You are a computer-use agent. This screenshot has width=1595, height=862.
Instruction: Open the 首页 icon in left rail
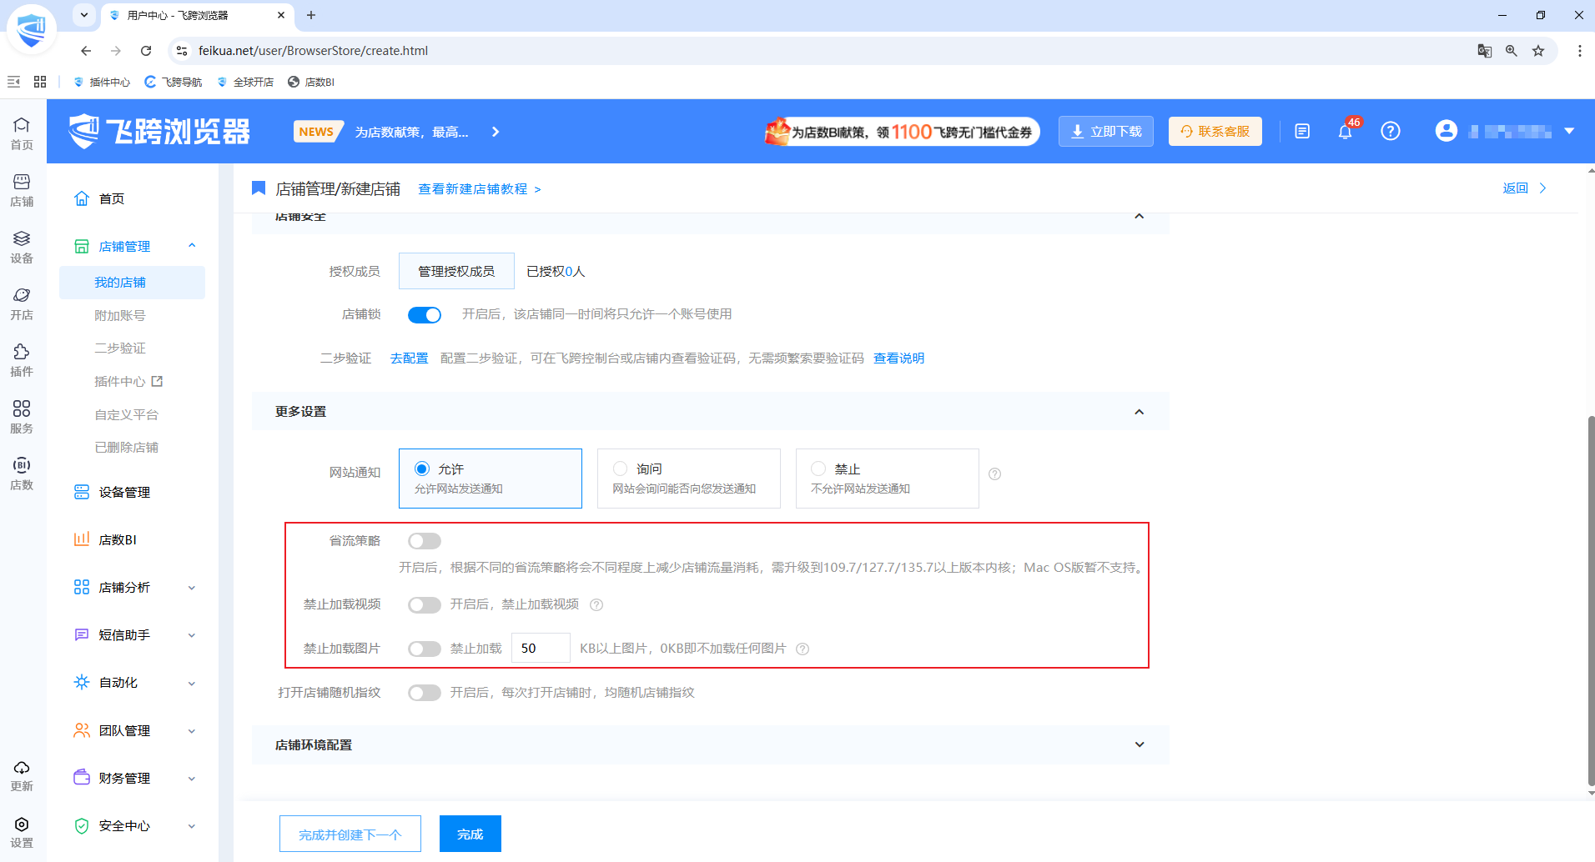click(x=22, y=133)
